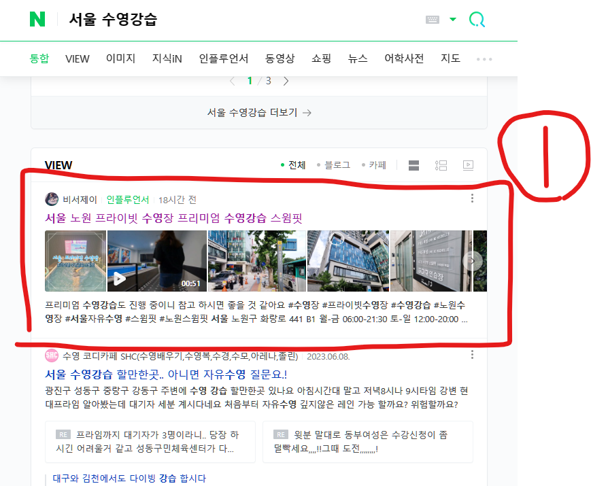The height and width of the screenshot is (486, 591).
Task: Open the building directory sign thumbnail
Action: coord(430,261)
